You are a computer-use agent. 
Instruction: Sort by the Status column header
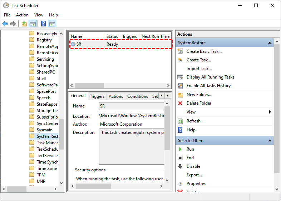pos(112,36)
